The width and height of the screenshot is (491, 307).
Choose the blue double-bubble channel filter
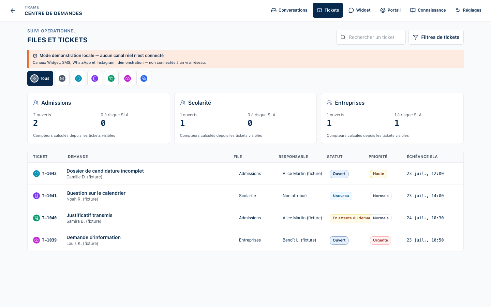(144, 78)
